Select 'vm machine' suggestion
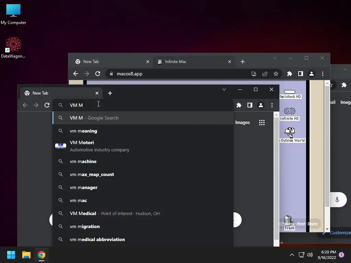Image resolution: width=351 pixels, height=263 pixels. tap(143, 161)
